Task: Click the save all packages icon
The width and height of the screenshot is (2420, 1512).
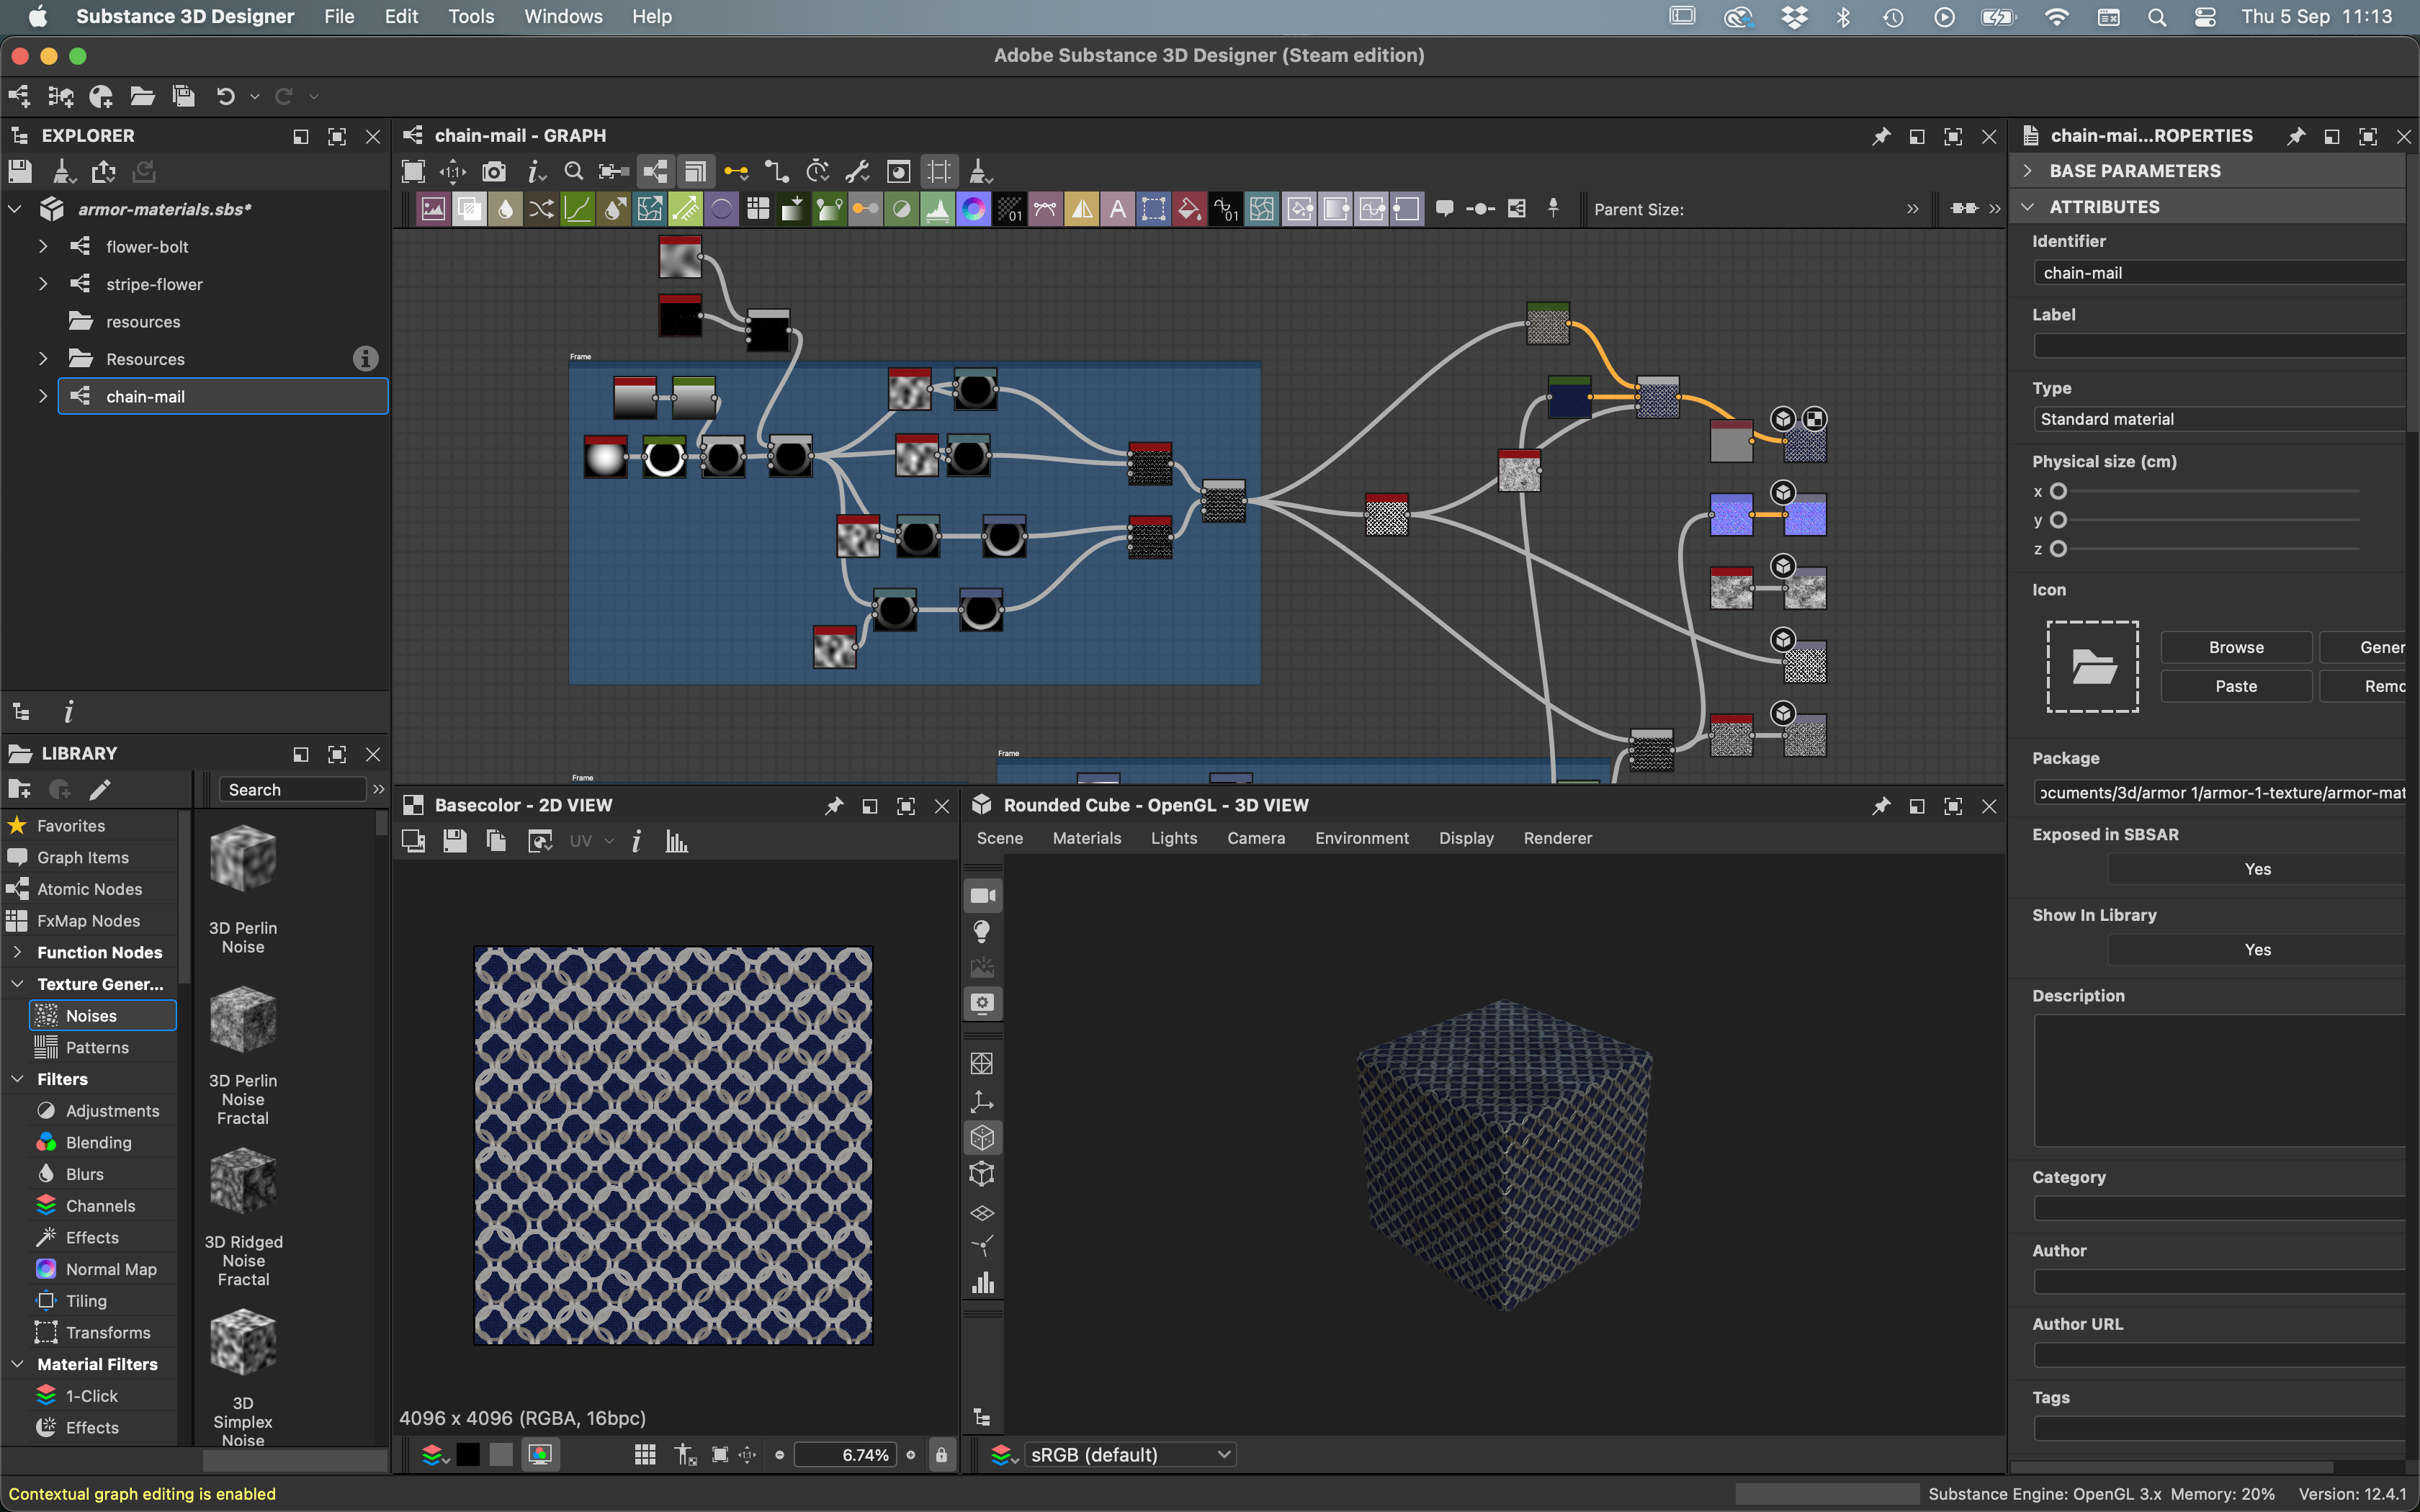Action: (x=183, y=96)
